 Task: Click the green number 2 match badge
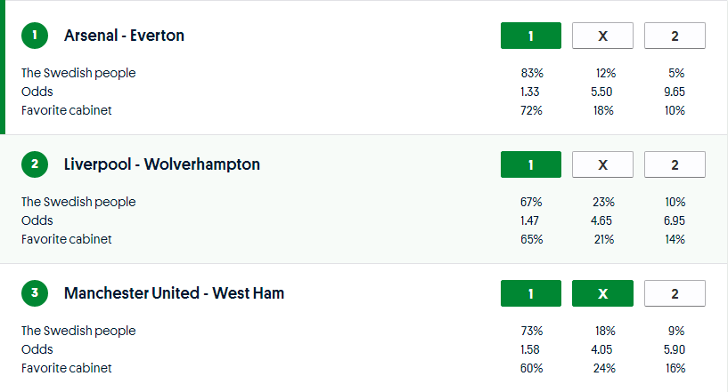point(35,164)
